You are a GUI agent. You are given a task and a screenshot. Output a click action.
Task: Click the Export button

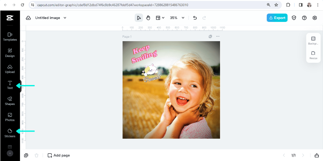point(277,18)
